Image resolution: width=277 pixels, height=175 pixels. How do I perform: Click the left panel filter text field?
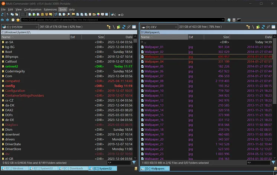(119, 163)
